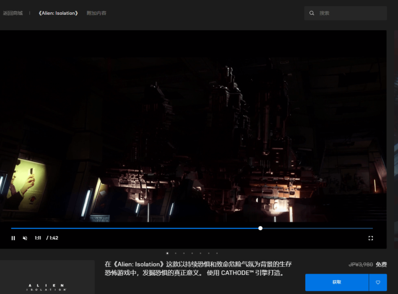Click the video progress slider handle
Viewport: 398px width, 294px height.
[260, 228]
